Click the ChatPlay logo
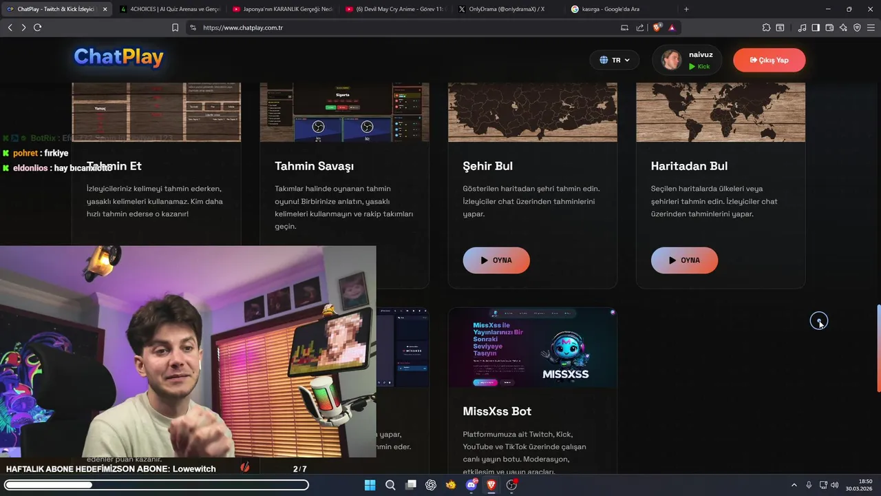Viewport: 881px width, 496px height. (118, 58)
